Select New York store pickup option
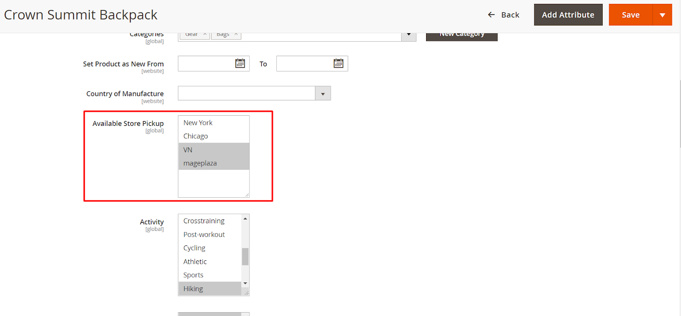Screen dimensions: 681x316 (198, 123)
